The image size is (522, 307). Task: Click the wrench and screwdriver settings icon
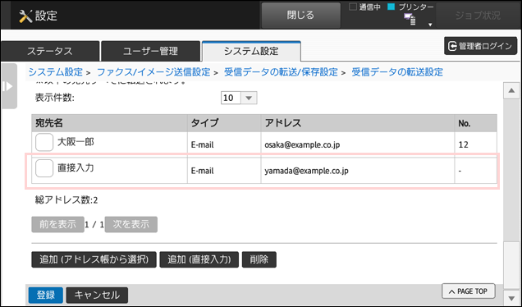click(25, 16)
